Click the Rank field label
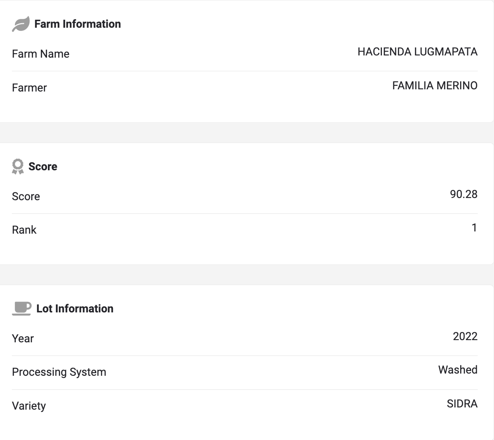Viewport: 494px width, 440px height. click(x=24, y=230)
